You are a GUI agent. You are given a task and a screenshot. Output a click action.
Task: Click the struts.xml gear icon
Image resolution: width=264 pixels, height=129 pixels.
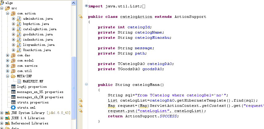13,107
